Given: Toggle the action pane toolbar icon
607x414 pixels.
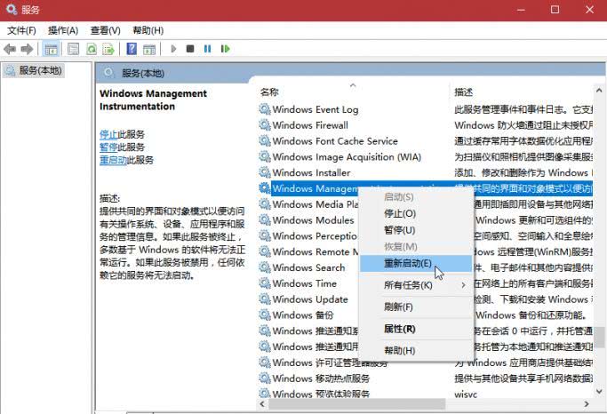Looking at the screenshot, I should [149, 49].
